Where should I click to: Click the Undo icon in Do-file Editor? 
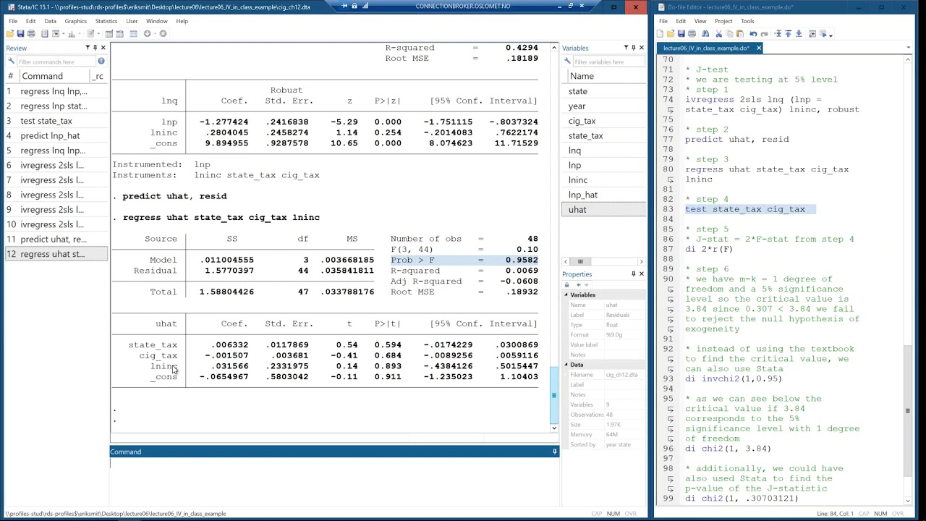click(x=753, y=33)
